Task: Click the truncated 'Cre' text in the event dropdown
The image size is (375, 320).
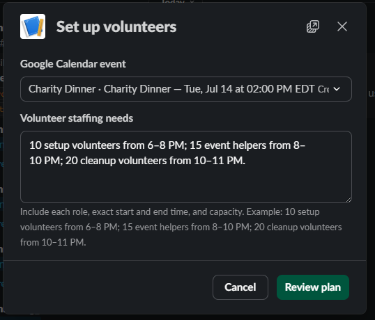Action: pyautogui.click(x=323, y=89)
